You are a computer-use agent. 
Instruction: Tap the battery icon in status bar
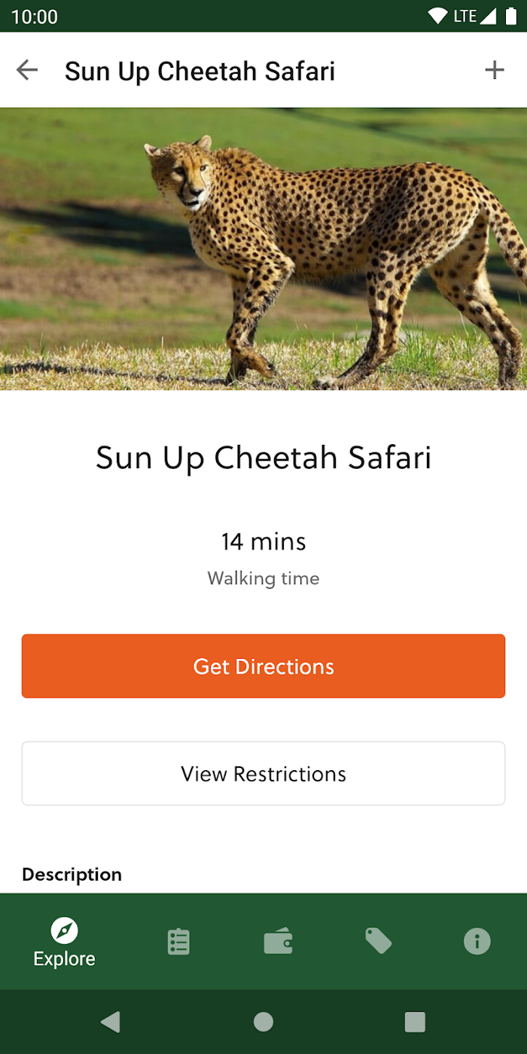tap(511, 16)
